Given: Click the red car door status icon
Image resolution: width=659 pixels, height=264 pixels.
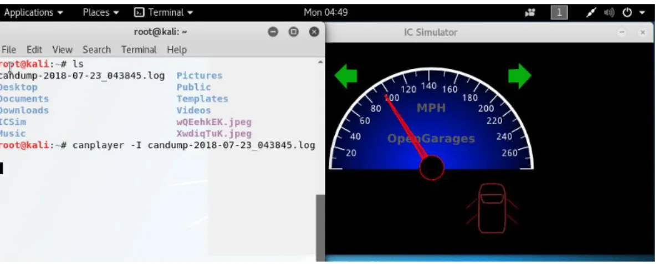Looking at the screenshot, I should (x=492, y=208).
